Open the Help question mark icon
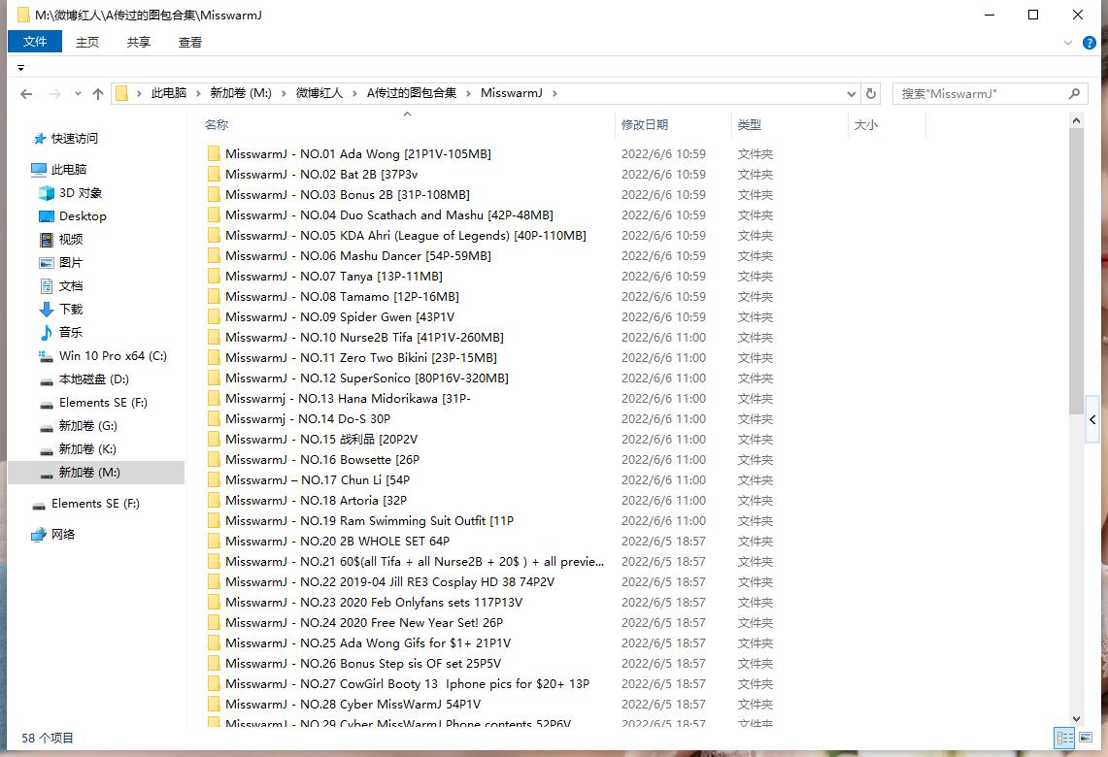The height and width of the screenshot is (757, 1108). click(1089, 43)
